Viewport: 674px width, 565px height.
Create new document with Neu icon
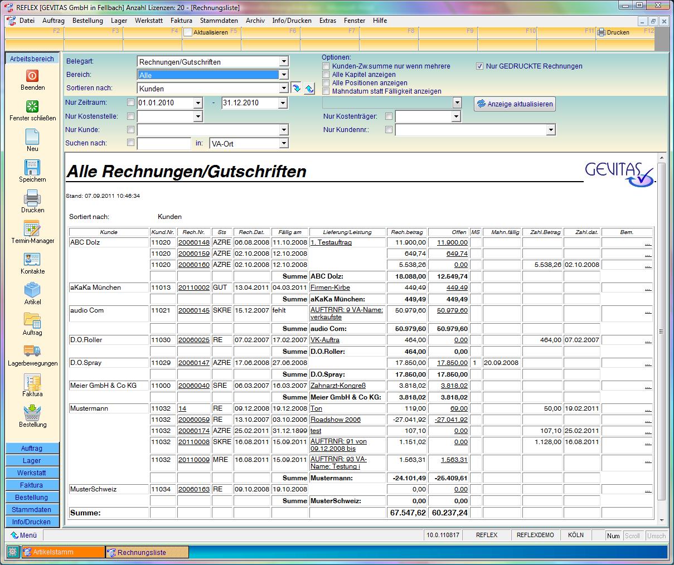pyautogui.click(x=32, y=137)
